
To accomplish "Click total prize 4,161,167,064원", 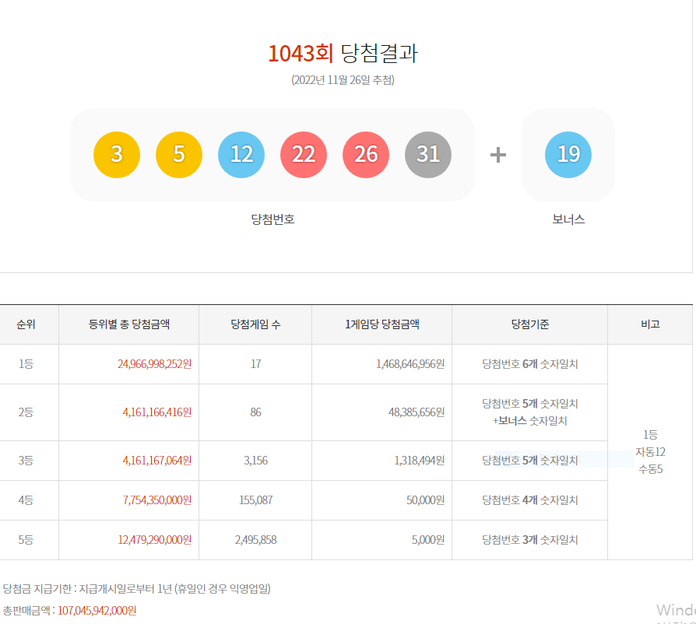I will (157, 461).
